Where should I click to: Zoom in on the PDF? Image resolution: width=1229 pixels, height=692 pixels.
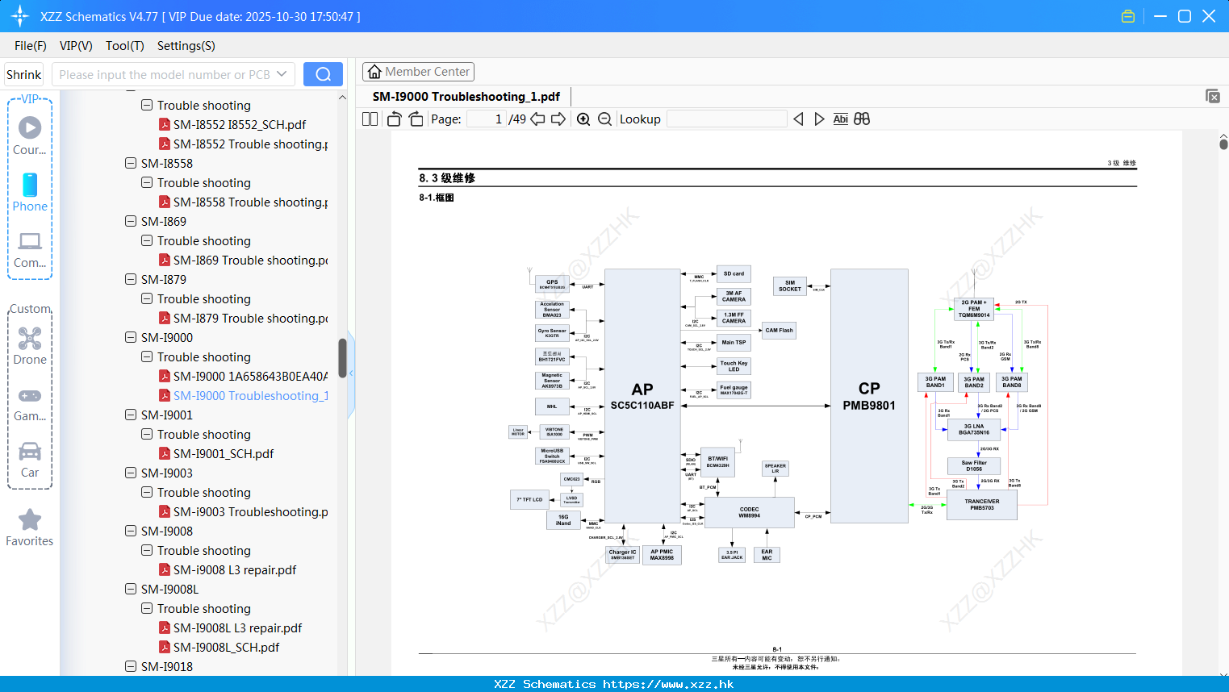(x=583, y=119)
